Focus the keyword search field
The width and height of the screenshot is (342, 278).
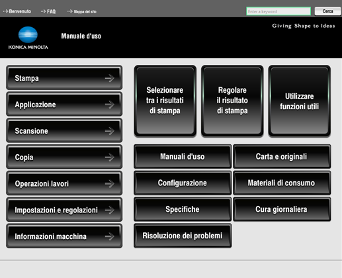[x=278, y=11]
